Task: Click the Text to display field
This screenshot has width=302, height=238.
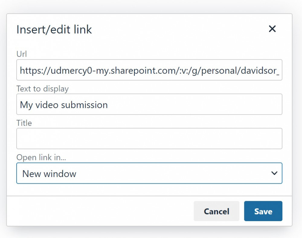Action: point(149,104)
